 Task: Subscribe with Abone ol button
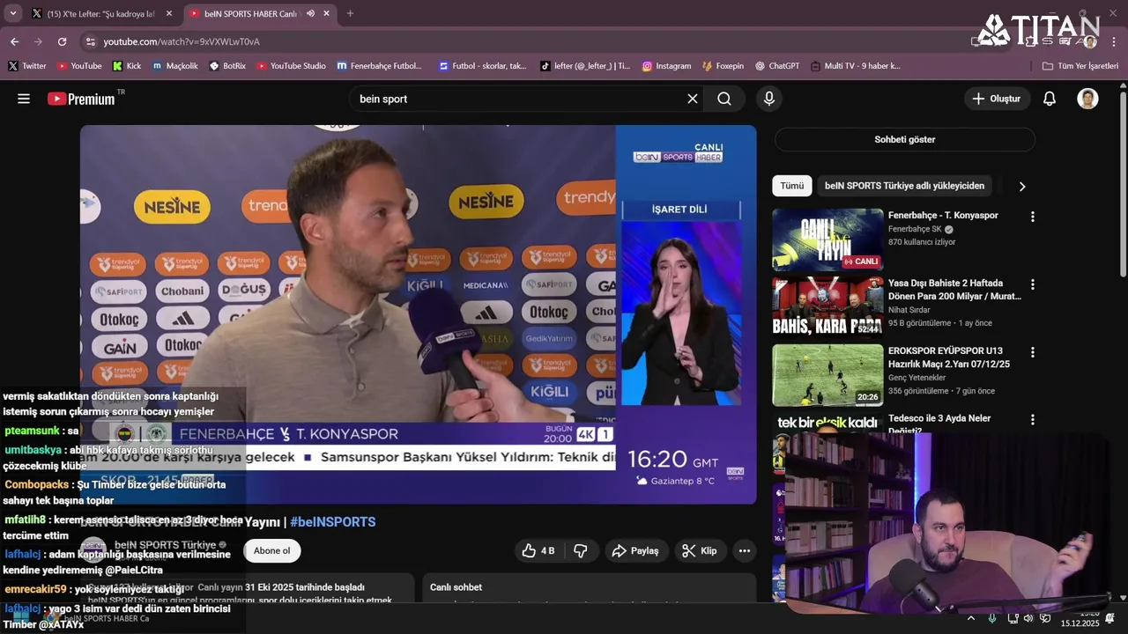271,550
